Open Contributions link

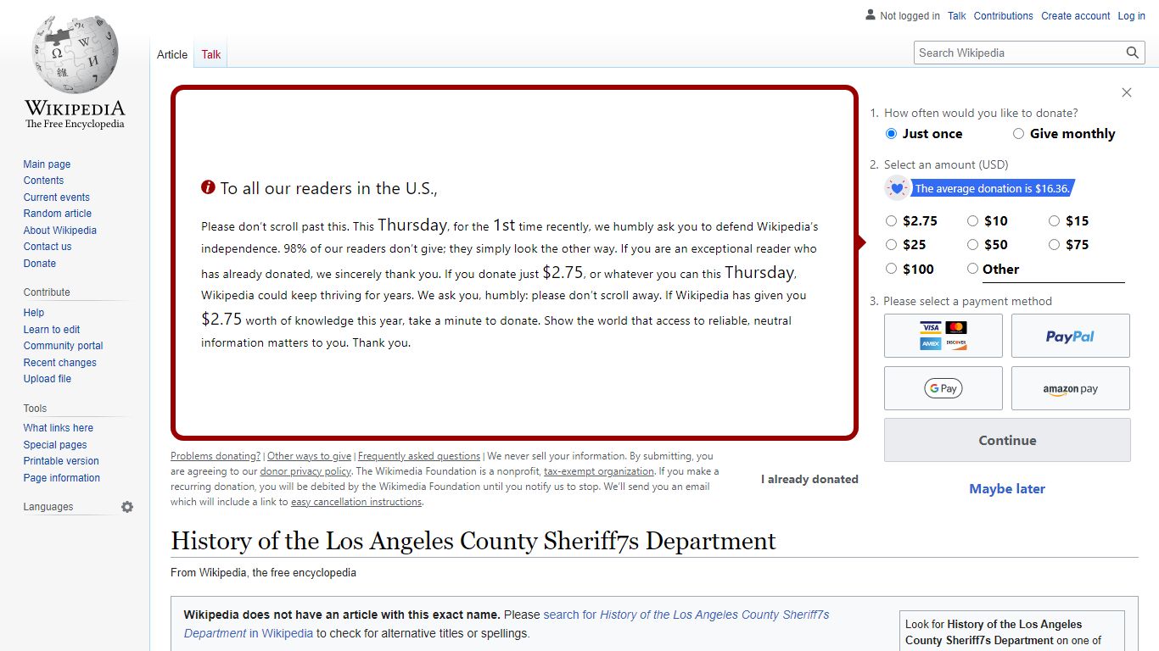(1004, 16)
